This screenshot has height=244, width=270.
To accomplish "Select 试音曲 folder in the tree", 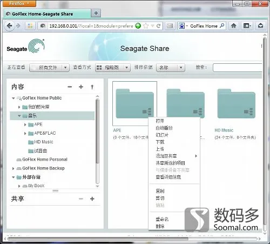I will click(x=40, y=151).
